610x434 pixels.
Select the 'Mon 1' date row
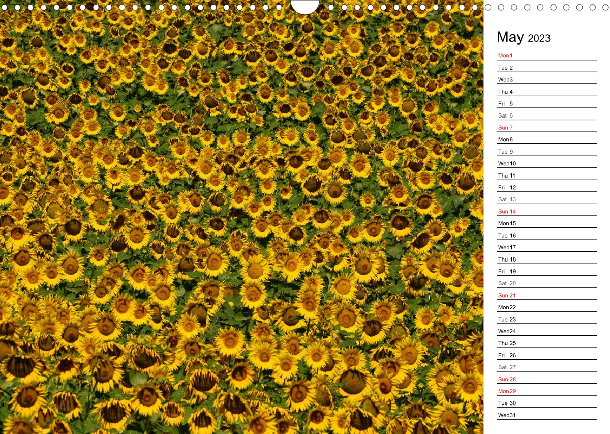point(546,54)
